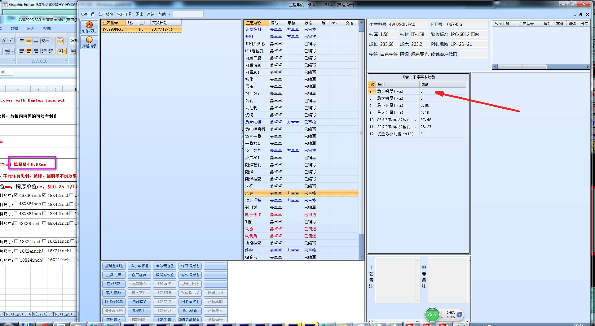Open the 帮助 menu
The width and height of the screenshot is (595, 326).
162,14
